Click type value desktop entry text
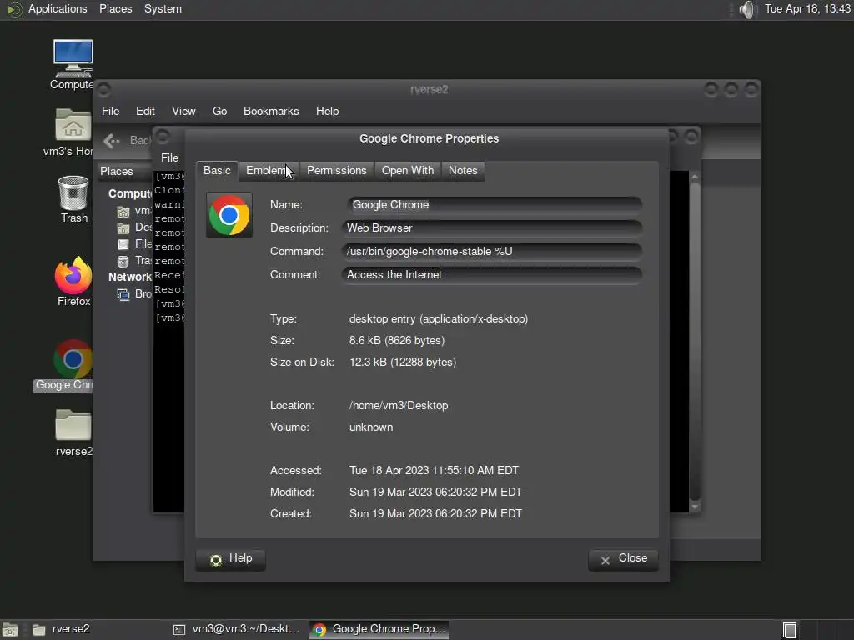 click(439, 319)
